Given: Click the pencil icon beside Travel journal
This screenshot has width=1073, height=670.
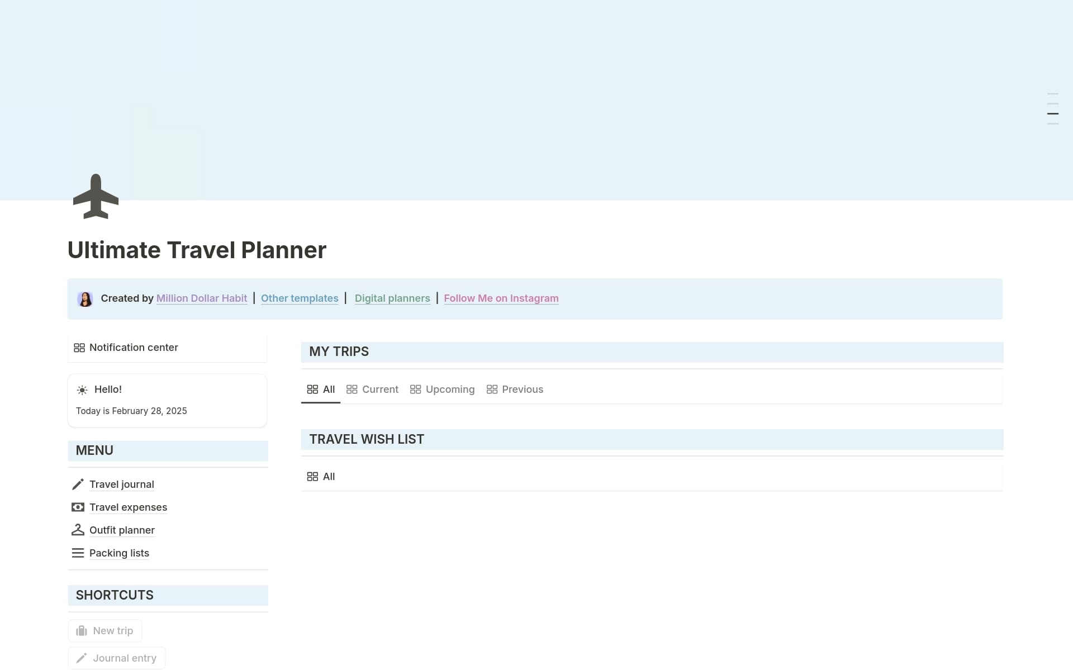Looking at the screenshot, I should click(78, 484).
